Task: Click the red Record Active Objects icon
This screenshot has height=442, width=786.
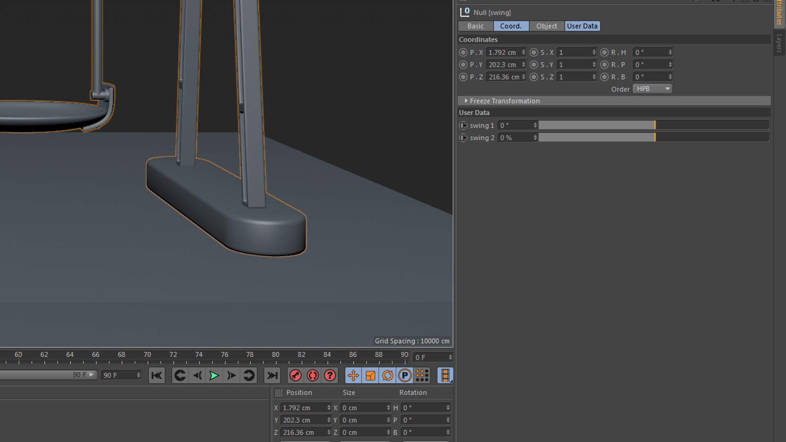Action: click(295, 375)
